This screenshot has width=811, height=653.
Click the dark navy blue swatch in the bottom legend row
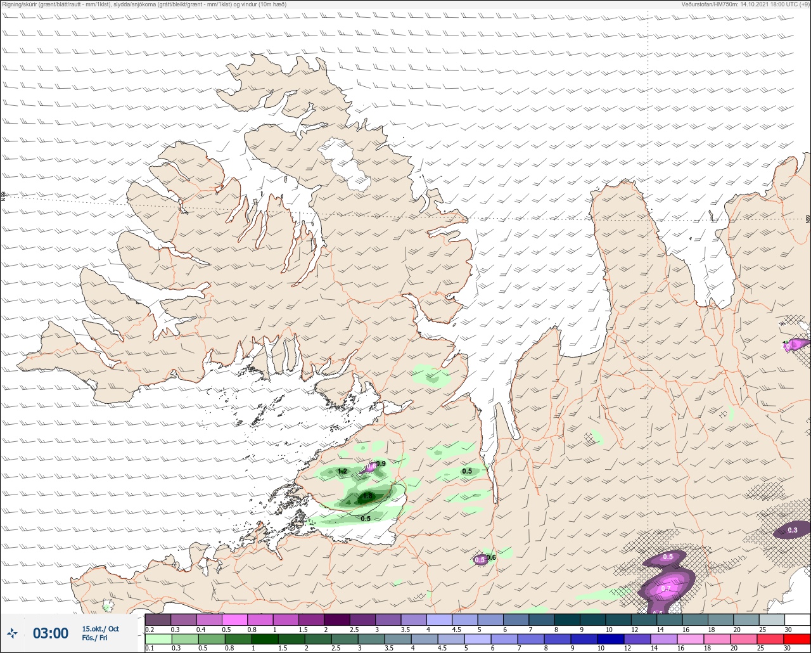611,638
